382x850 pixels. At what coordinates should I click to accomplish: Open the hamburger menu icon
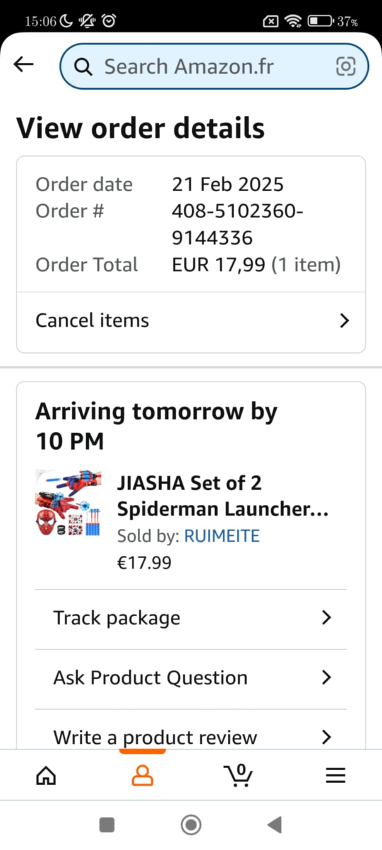[335, 775]
